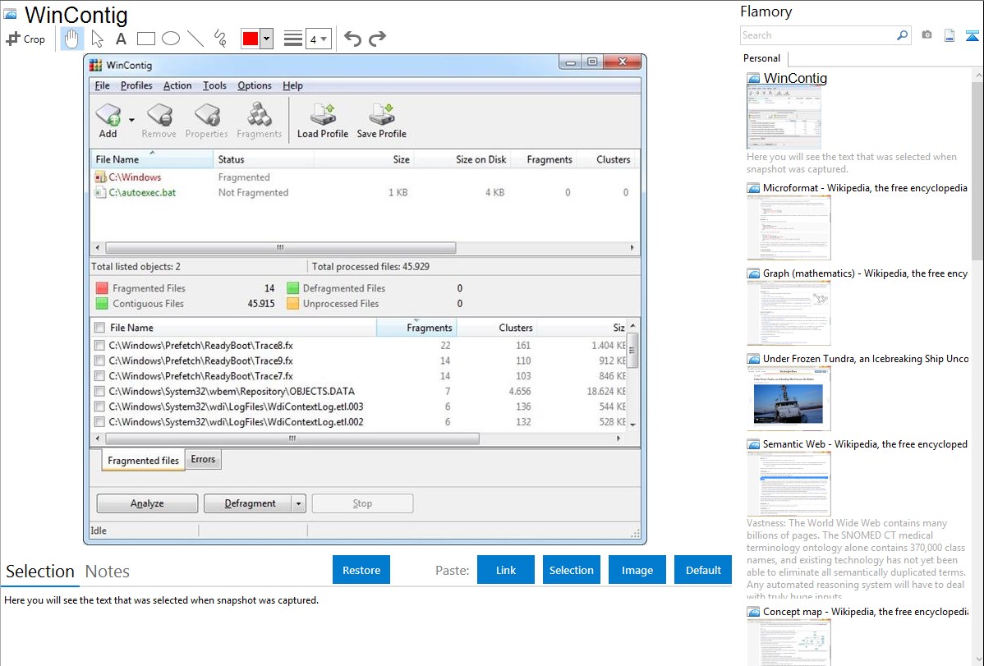Viewport: 984px width, 666px height.
Task: Click the blue upload icon in Flamory panel
Action: click(972, 35)
